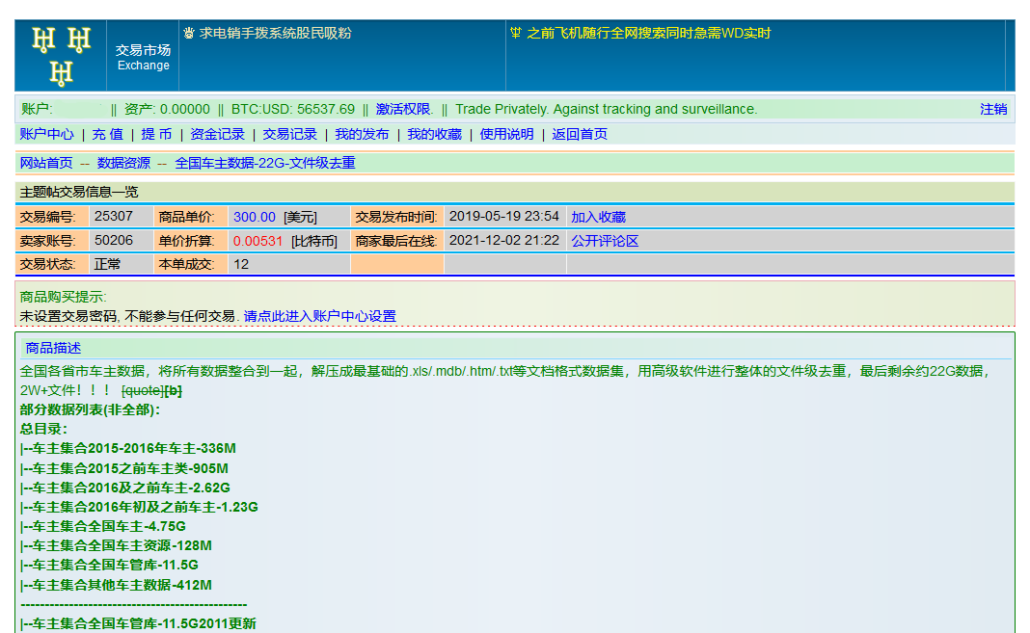
Task: Open the 提币 withdrawal page
Action: pos(156,134)
